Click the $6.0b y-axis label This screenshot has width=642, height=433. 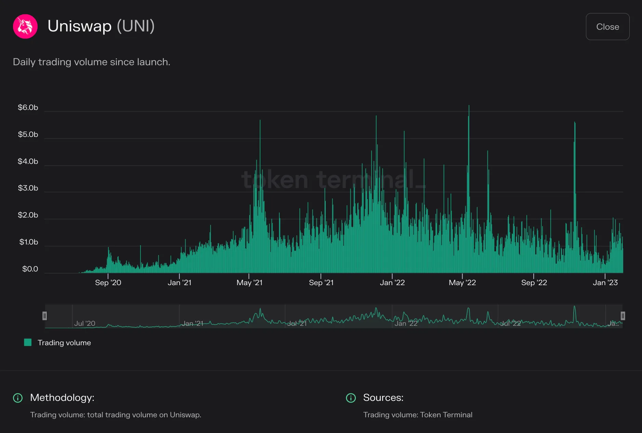pos(28,108)
